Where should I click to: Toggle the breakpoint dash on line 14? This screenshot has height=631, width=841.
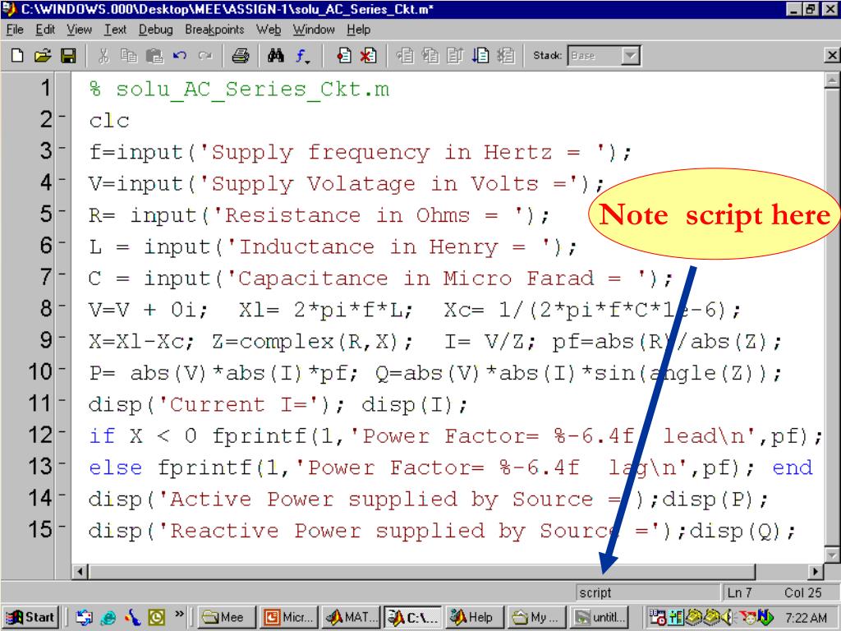click(x=62, y=496)
